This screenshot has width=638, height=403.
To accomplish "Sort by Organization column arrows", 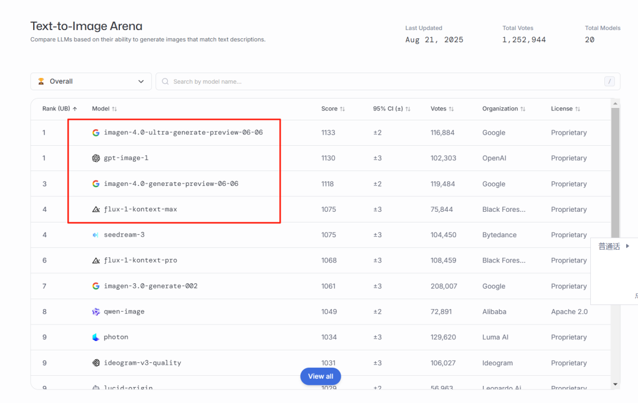I will (x=523, y=109).
